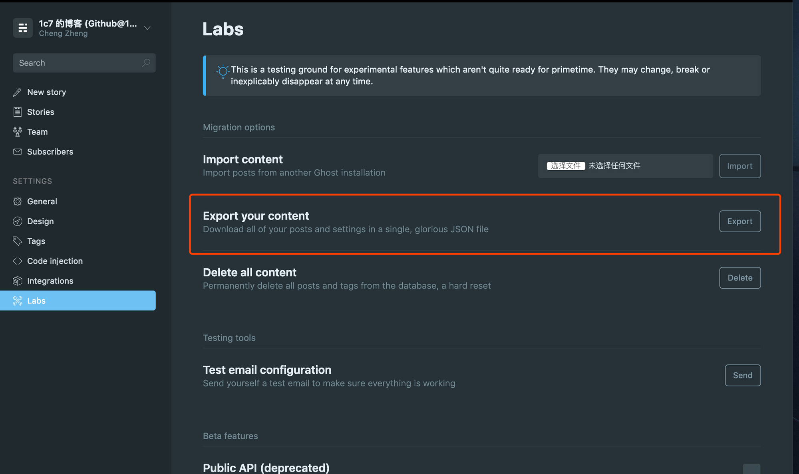Click the New story pencil icon
This screenshot has height=474, width=799.
tap(17, 92)
